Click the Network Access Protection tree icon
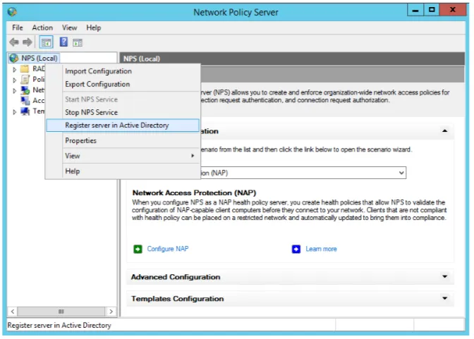Screen dimensions: 474x339 [x=25, y=90]
